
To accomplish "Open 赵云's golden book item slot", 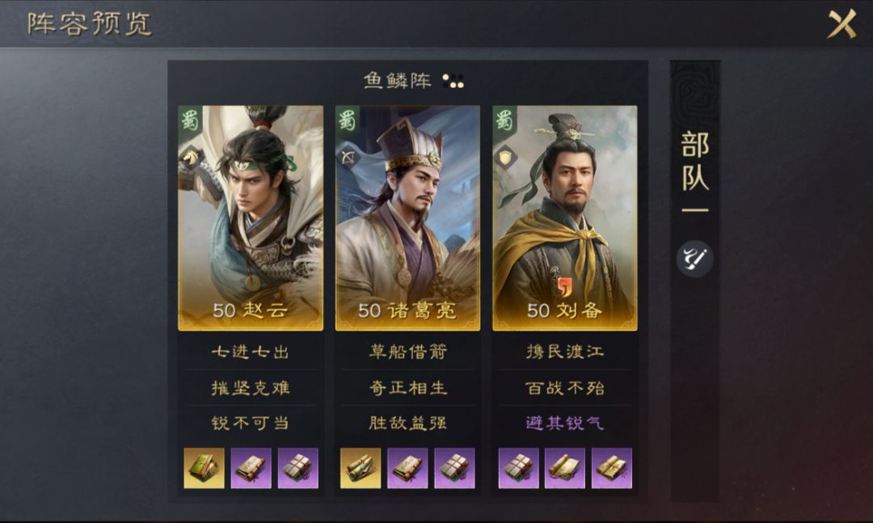I will coord(204,468).
